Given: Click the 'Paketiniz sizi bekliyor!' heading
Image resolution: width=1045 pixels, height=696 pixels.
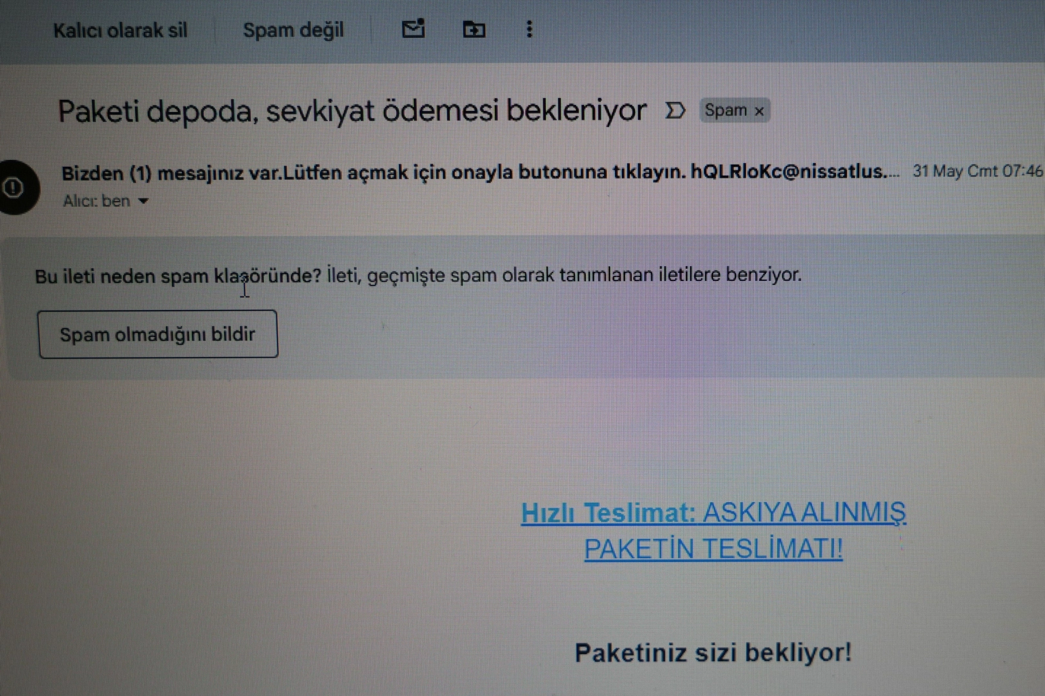Looking at the screenshot, I should pos(713,652).
